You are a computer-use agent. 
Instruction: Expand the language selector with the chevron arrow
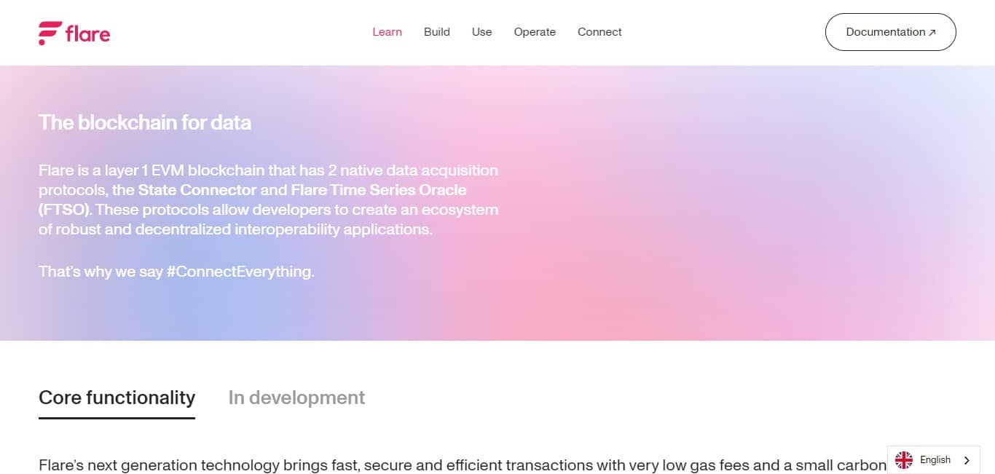pyautogui.click(x=967, y=459)
